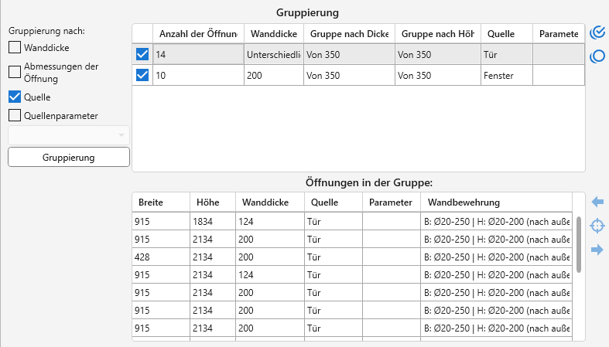Click the select-all check icon beside groups table
The width and height of the screenshot is (609, 347).
(597, 32)
